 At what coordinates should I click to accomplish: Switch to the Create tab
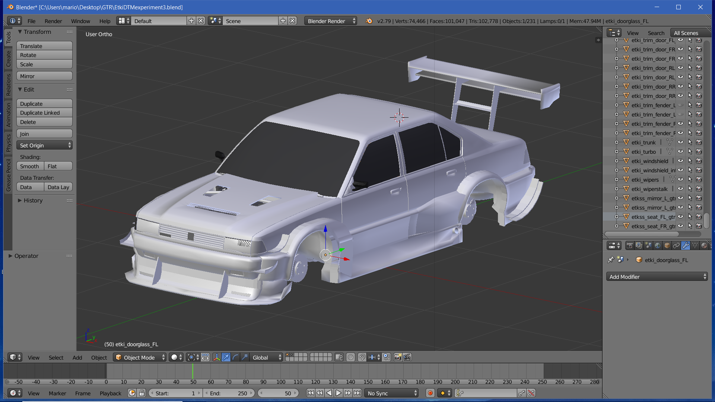[9, 59]
